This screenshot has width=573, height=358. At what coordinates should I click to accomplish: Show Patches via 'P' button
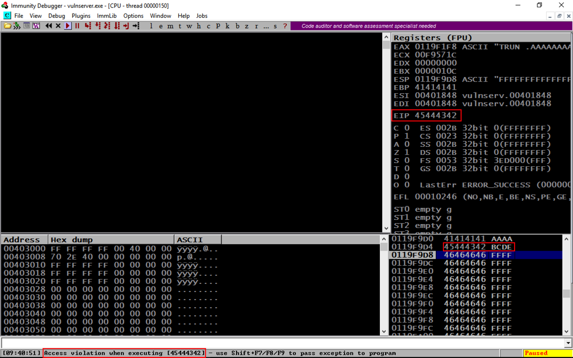point(218,26)
